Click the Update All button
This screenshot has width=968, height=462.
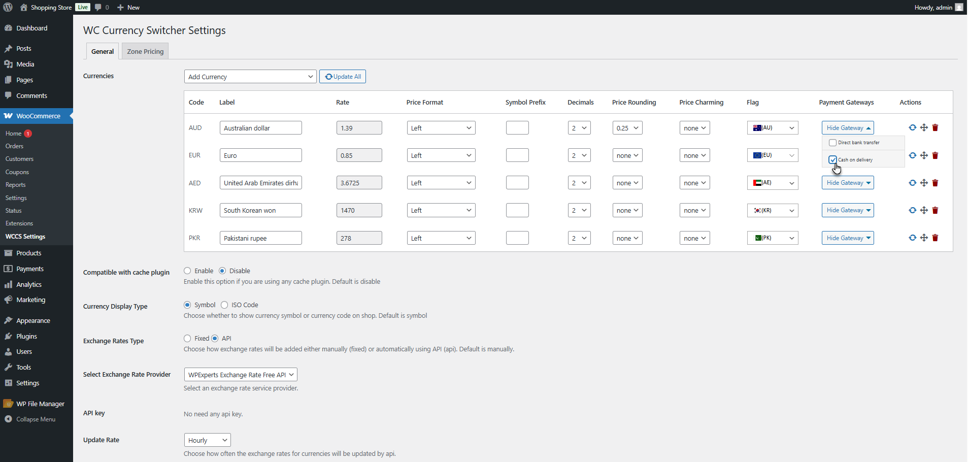tap(343, 77)
